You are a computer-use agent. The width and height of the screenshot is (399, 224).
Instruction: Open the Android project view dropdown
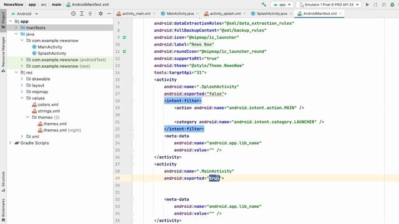tap(24, 14)
